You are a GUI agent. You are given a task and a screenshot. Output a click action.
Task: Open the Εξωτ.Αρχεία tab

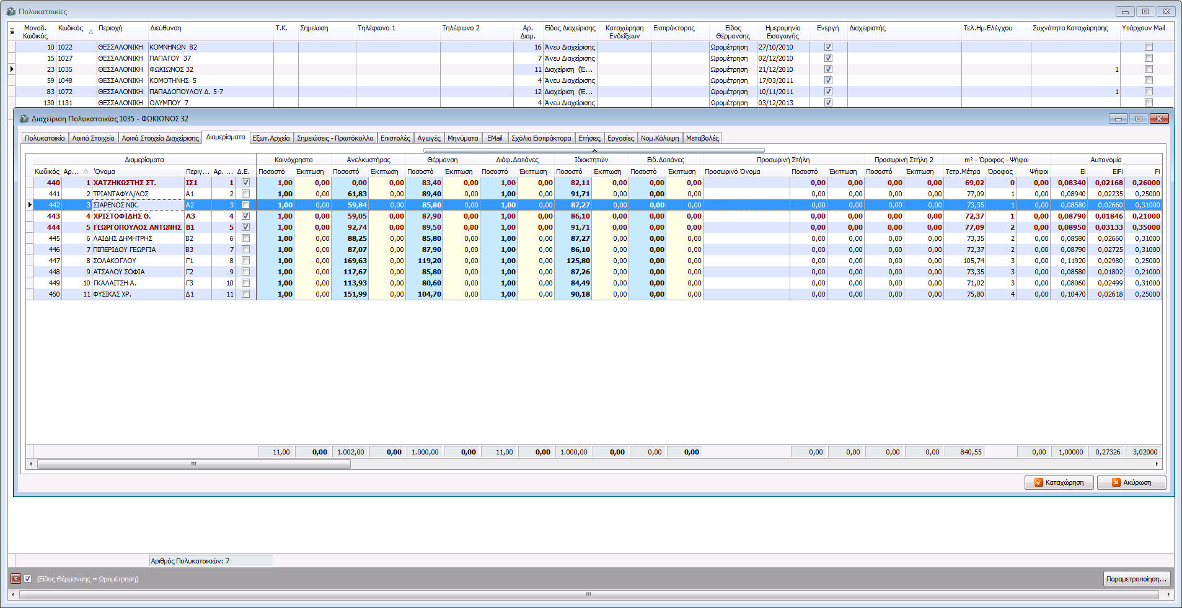pos(271,138)
